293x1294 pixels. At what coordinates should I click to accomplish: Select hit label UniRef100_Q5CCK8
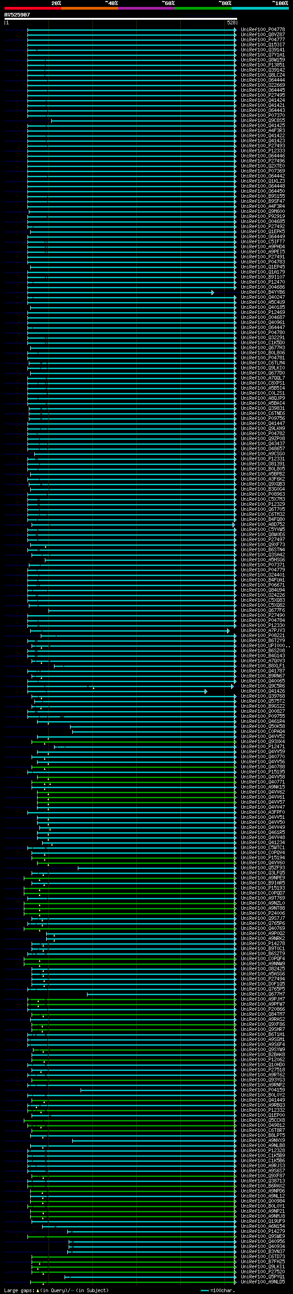(262, 1120)
